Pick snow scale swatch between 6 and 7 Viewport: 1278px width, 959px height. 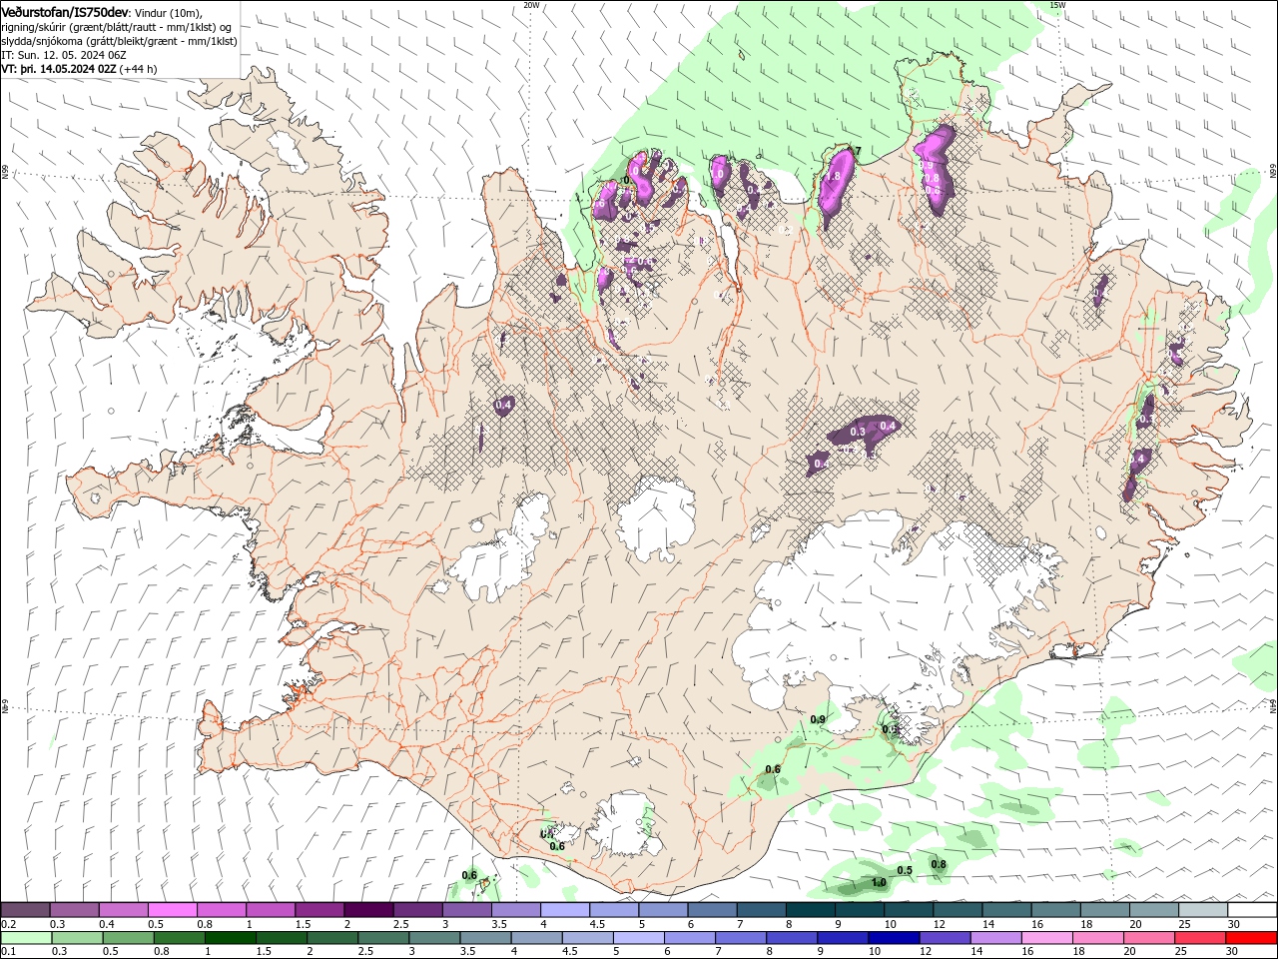click(x=712, y=910)
